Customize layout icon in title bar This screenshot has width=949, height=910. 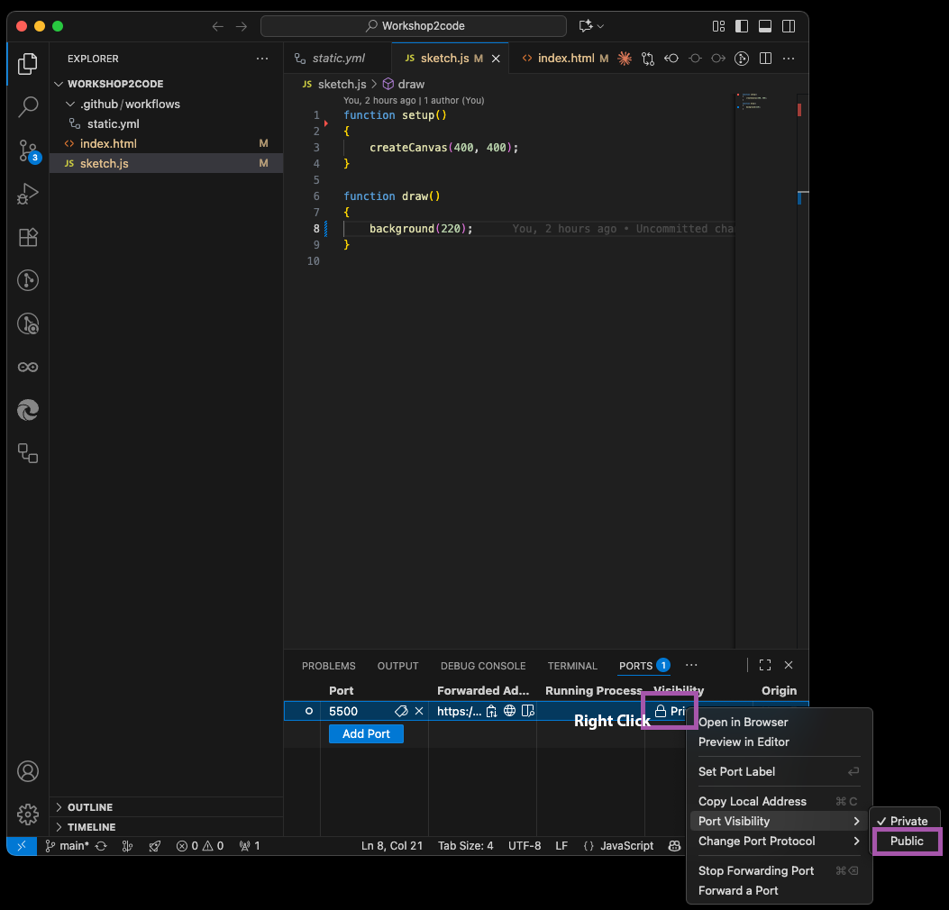tap(718, 26)
